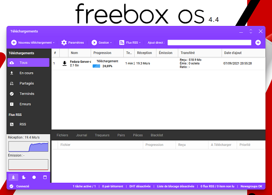Open the Paramètres gear icon
The image size is (272, 195).
[x=64, y=43]
